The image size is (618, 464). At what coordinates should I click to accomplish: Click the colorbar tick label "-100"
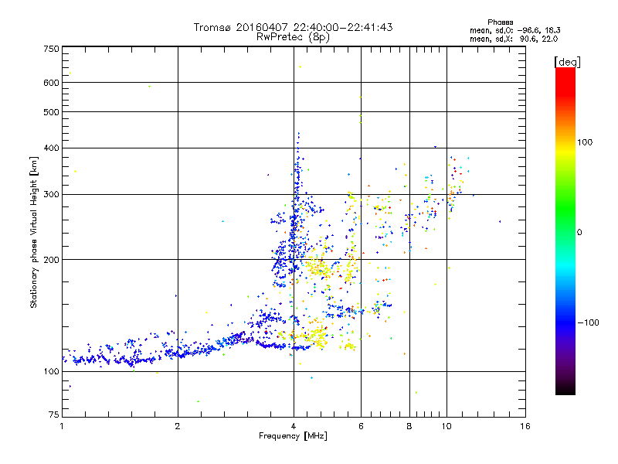pos(589,322)
